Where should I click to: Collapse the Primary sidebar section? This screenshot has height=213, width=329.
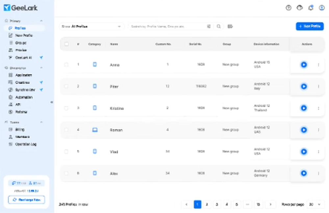[x=41, y=21]
